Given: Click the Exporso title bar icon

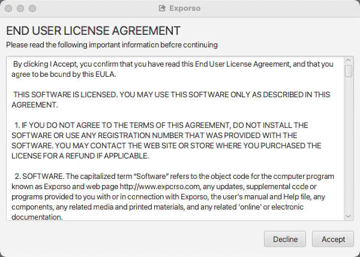Looking at the screenshot, I should tap(162, 8).
